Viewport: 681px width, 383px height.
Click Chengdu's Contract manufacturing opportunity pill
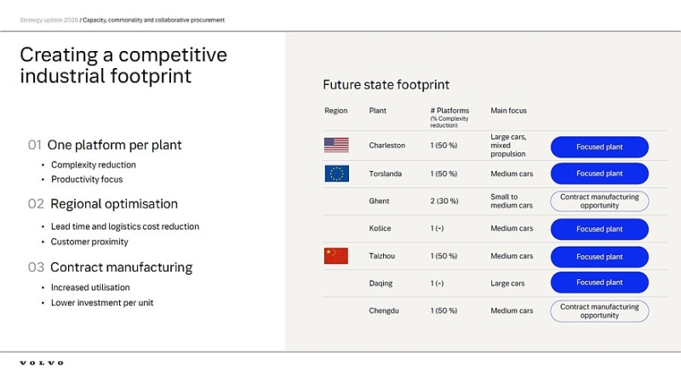coord(599,311)
